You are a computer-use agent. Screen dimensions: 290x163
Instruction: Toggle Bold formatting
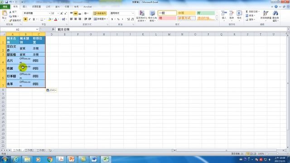coord(25,19)
